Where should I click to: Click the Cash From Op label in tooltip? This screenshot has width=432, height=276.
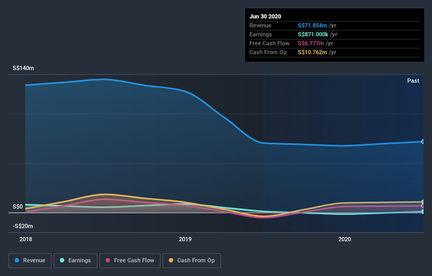coord(268,52)
